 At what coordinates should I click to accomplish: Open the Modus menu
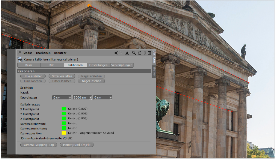click(x=28, y=53)
